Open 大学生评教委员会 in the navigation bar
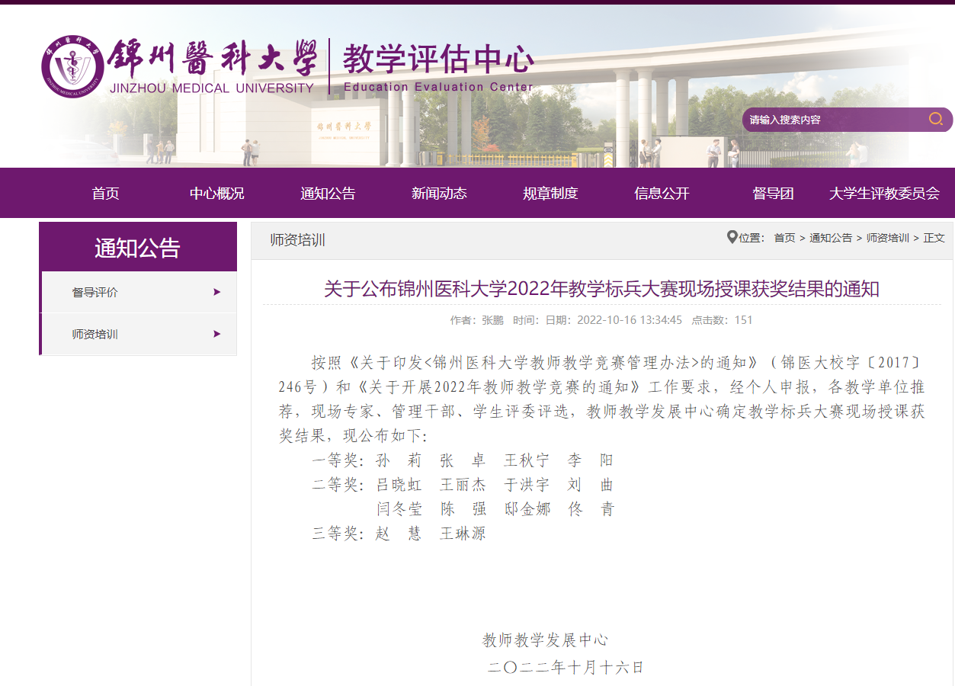 (884, 194)
